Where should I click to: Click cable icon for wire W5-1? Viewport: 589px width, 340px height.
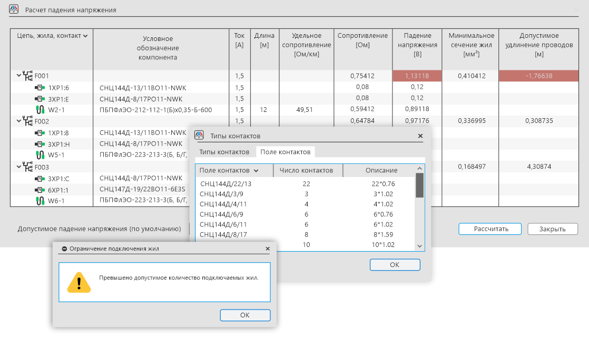pos(39,155)
